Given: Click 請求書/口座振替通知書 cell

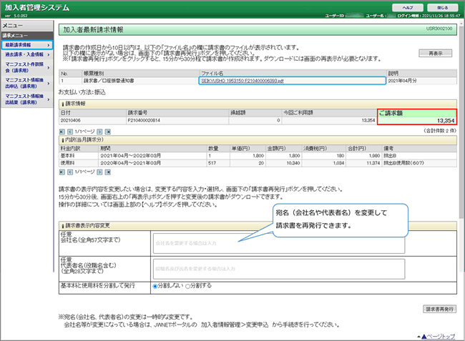Looking at the screenshot, I should (x=141, y=81).
